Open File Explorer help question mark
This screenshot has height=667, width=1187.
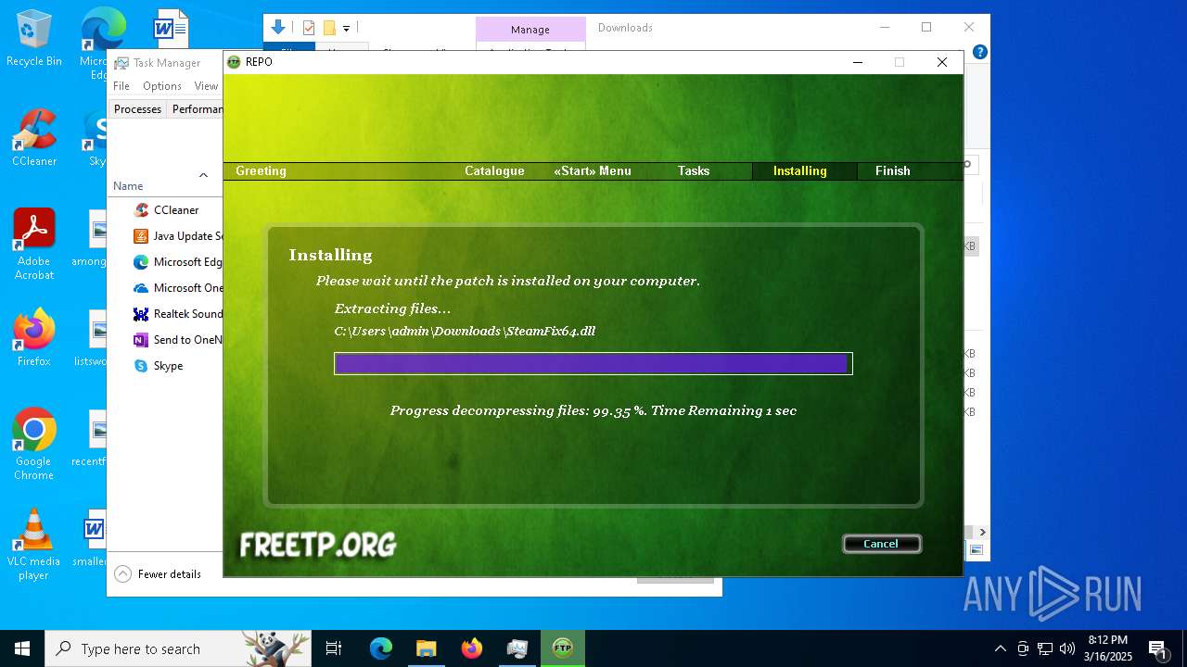click(x=980, y=52)
